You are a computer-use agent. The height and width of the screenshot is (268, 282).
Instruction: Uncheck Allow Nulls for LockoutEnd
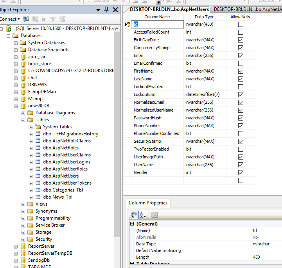pyautogui.click(x=241, y=94)
